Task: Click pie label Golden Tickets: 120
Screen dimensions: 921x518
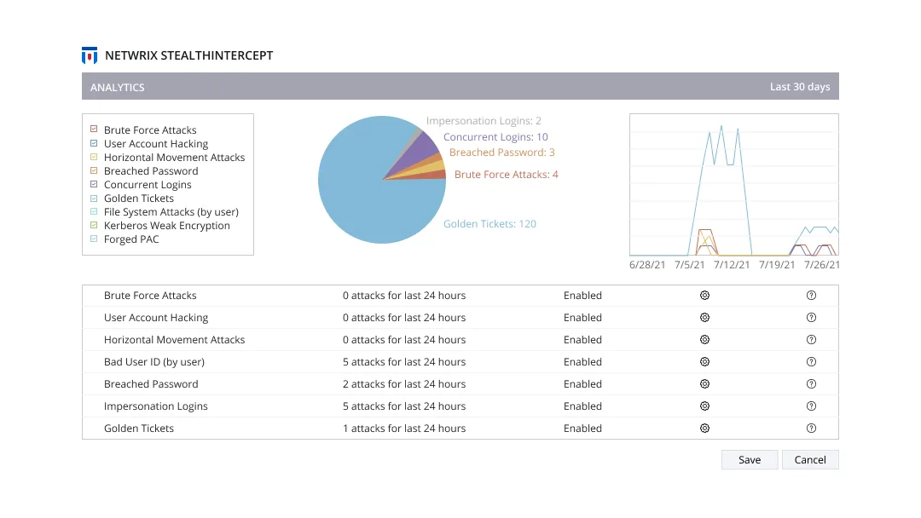Action: point(489,223)
